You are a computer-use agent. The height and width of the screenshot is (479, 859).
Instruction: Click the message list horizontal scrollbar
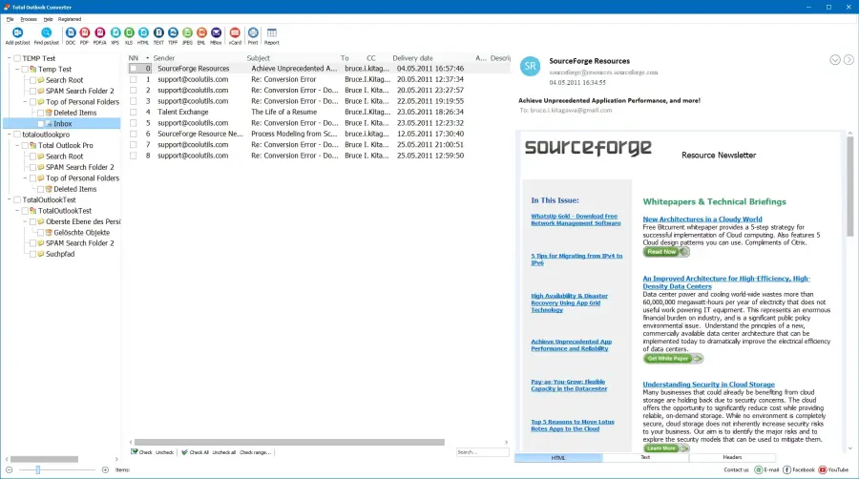tap(289, 442)
